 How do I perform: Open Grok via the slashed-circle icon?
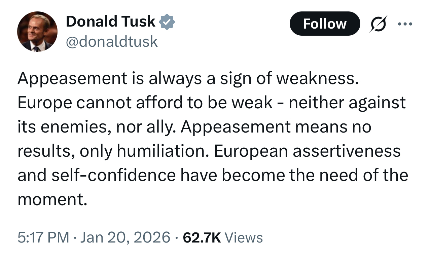(x=377, y=24)
